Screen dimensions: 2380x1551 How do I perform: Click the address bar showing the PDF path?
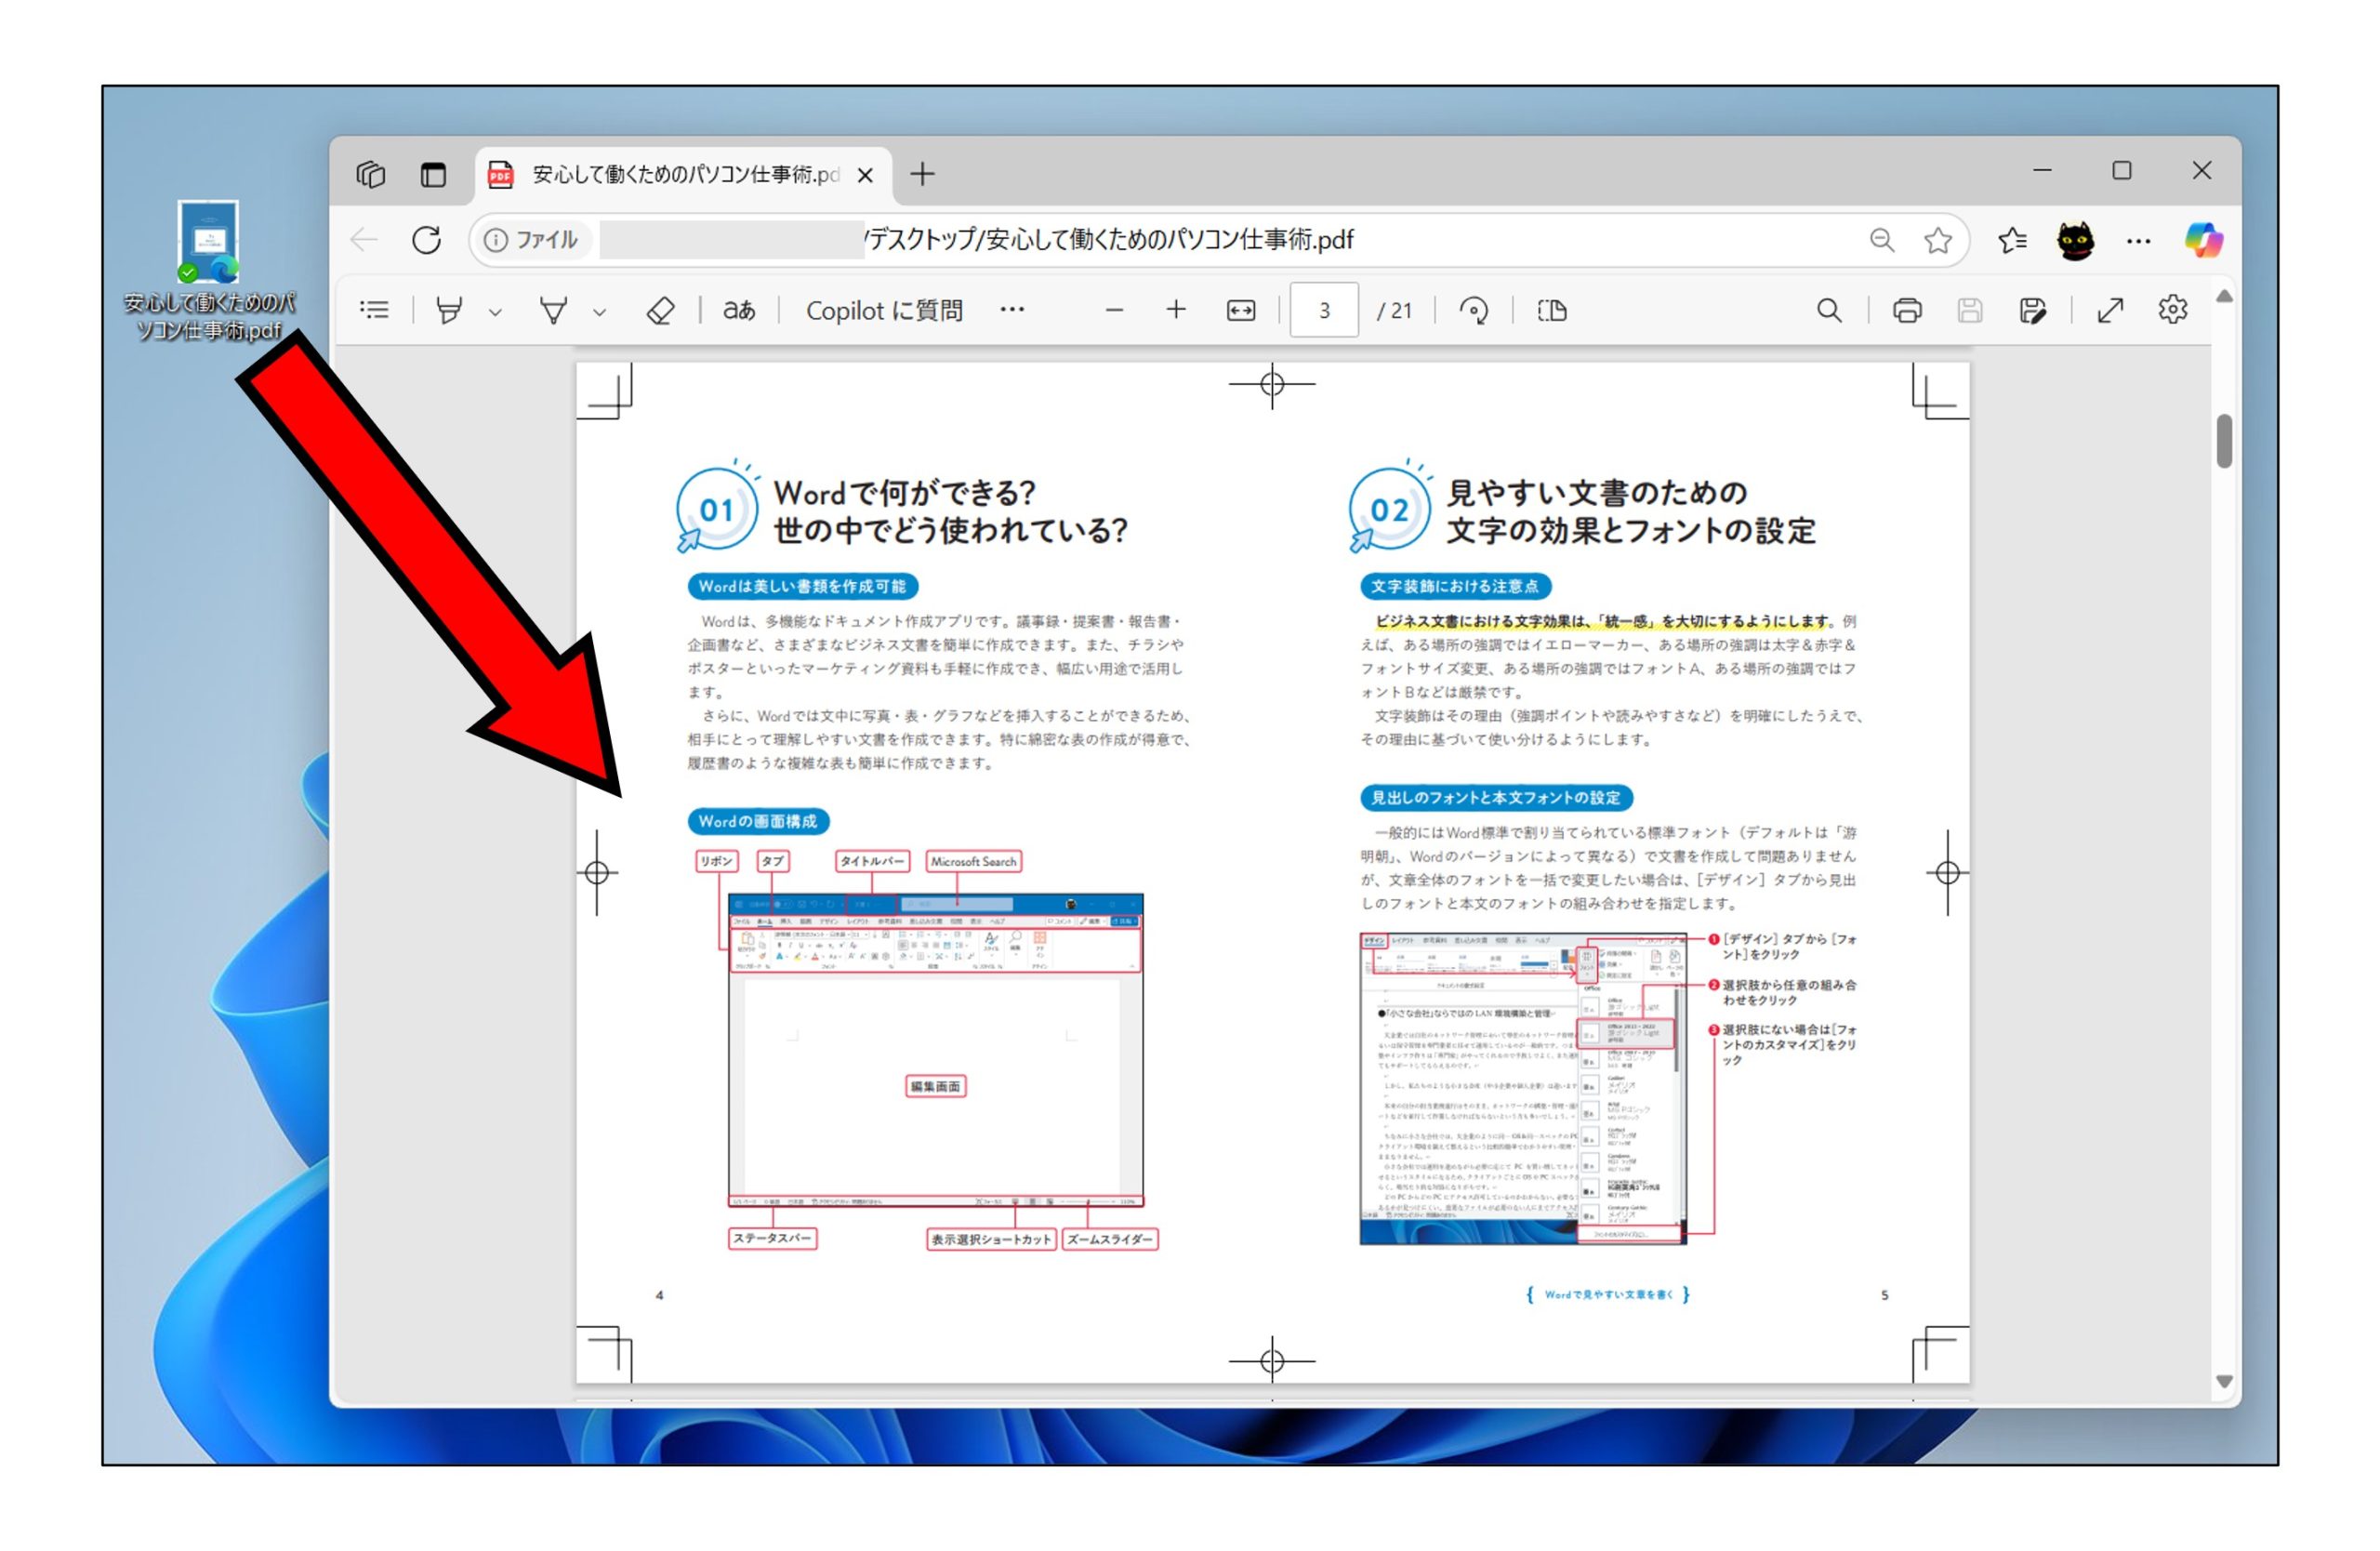tap(1110, 240)
